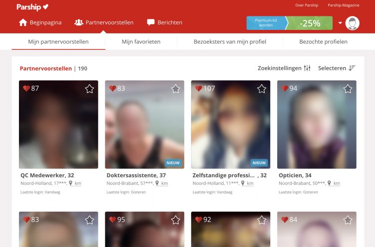Click the heart score 94 icon

285,89
